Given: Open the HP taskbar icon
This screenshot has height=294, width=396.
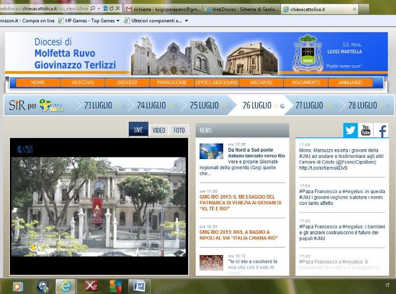Looking at the screenshot, I should tap(42, 286).
